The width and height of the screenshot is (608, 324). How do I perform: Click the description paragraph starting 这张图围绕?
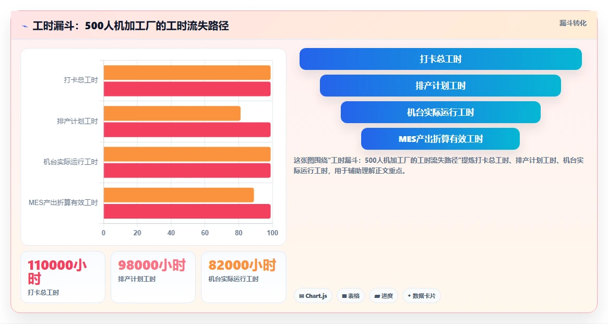pyautogui.click(x=438, y=165)
